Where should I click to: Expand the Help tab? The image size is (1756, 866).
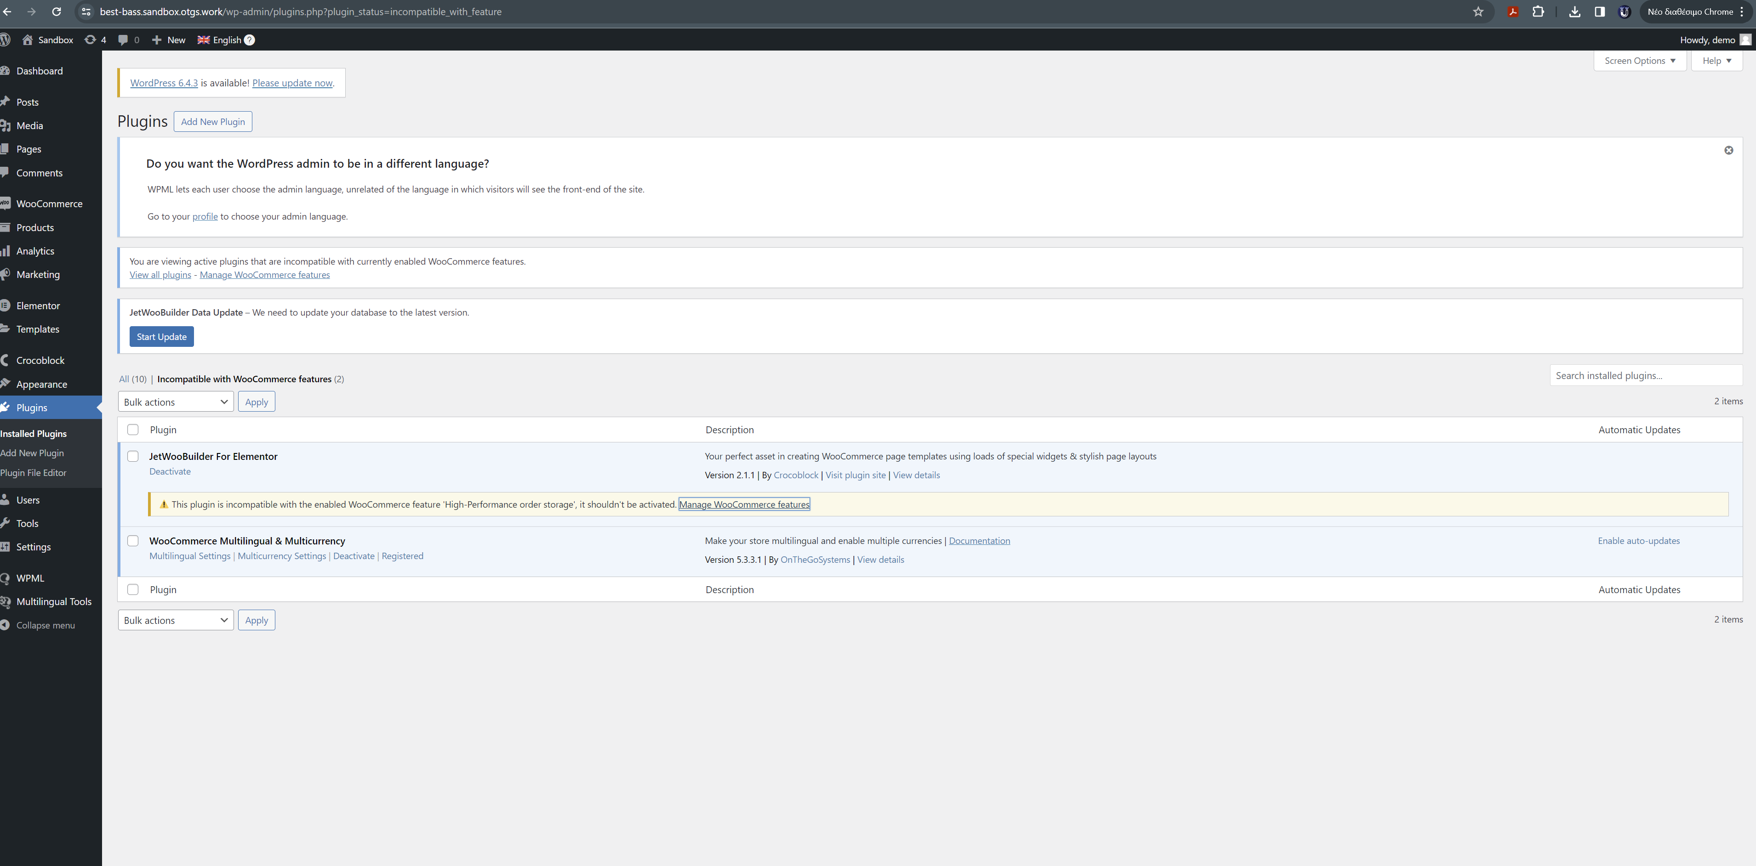point(1716,61)
